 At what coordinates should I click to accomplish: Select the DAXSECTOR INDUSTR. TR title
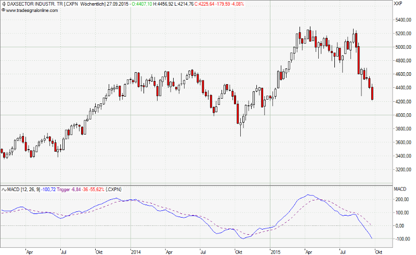click(33, 4)
